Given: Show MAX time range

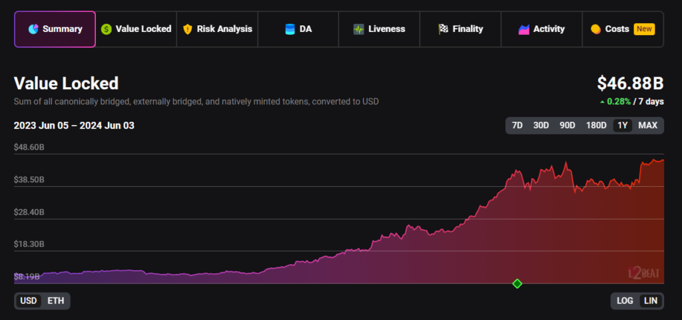Looking at the screenshot, I should [647, 126].
